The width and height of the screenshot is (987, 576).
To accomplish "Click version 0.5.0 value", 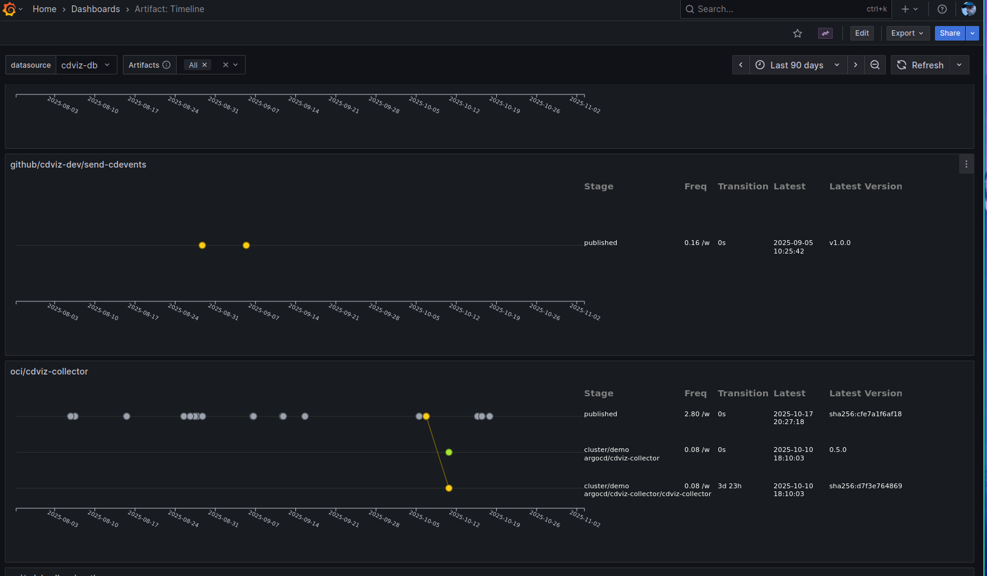I will [x=838, y=450].
